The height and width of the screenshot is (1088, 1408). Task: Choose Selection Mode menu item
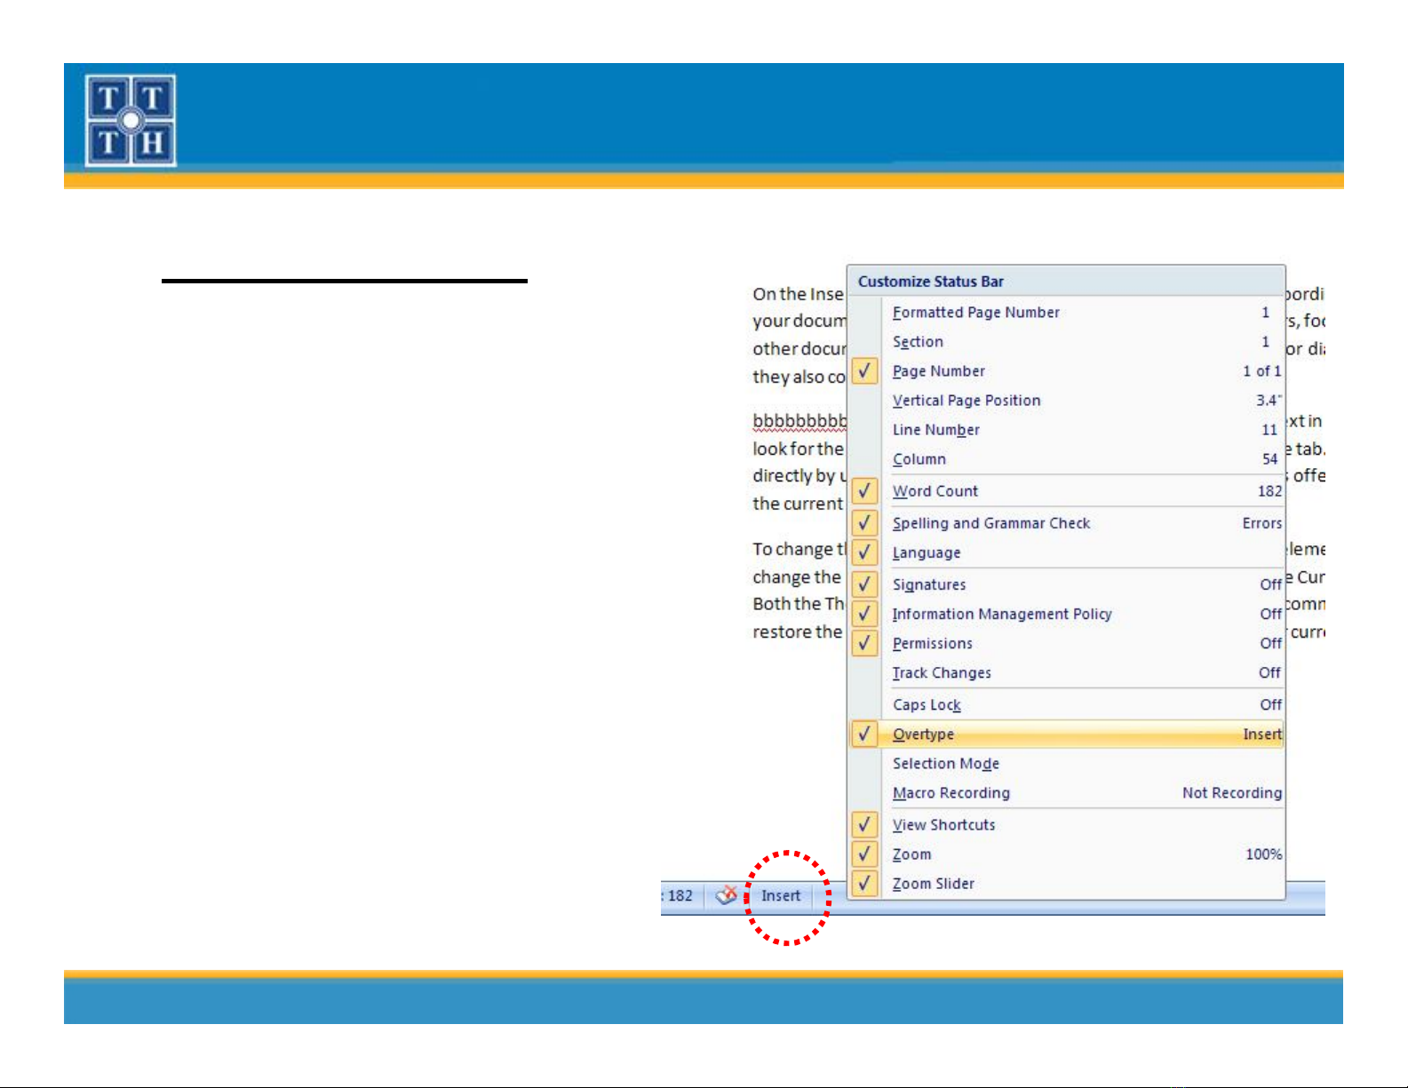click(x=945, y=764)
